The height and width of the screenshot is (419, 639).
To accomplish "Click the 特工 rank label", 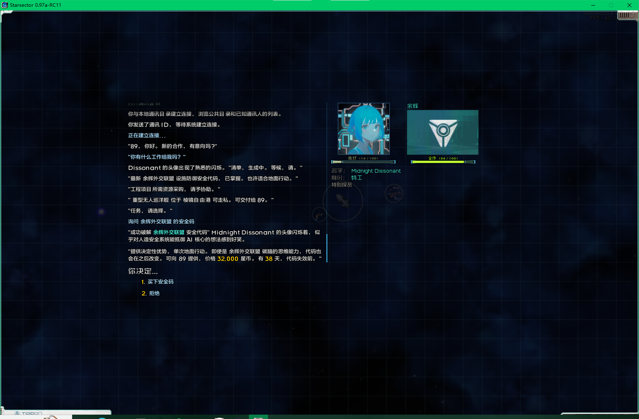I will [357, 178].
